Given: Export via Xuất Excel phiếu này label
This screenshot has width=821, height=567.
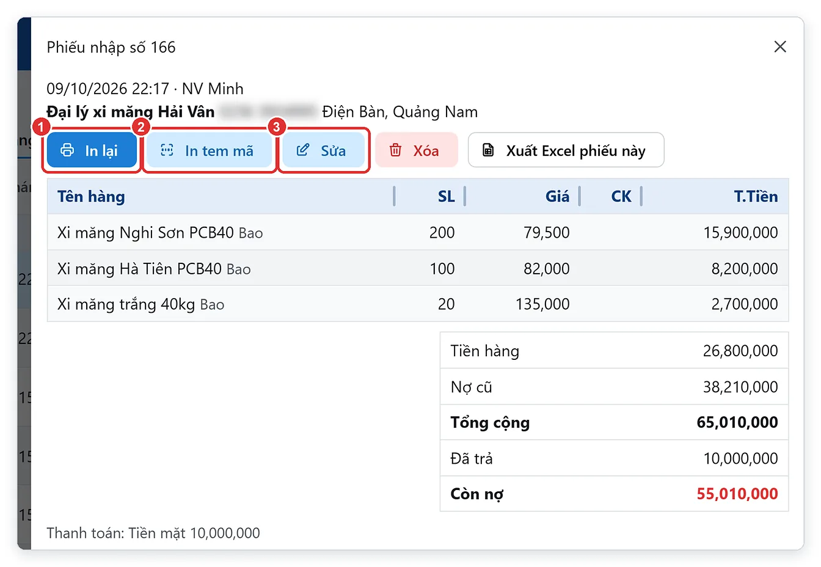Looking at the screenshot, I should click(576, 151).
